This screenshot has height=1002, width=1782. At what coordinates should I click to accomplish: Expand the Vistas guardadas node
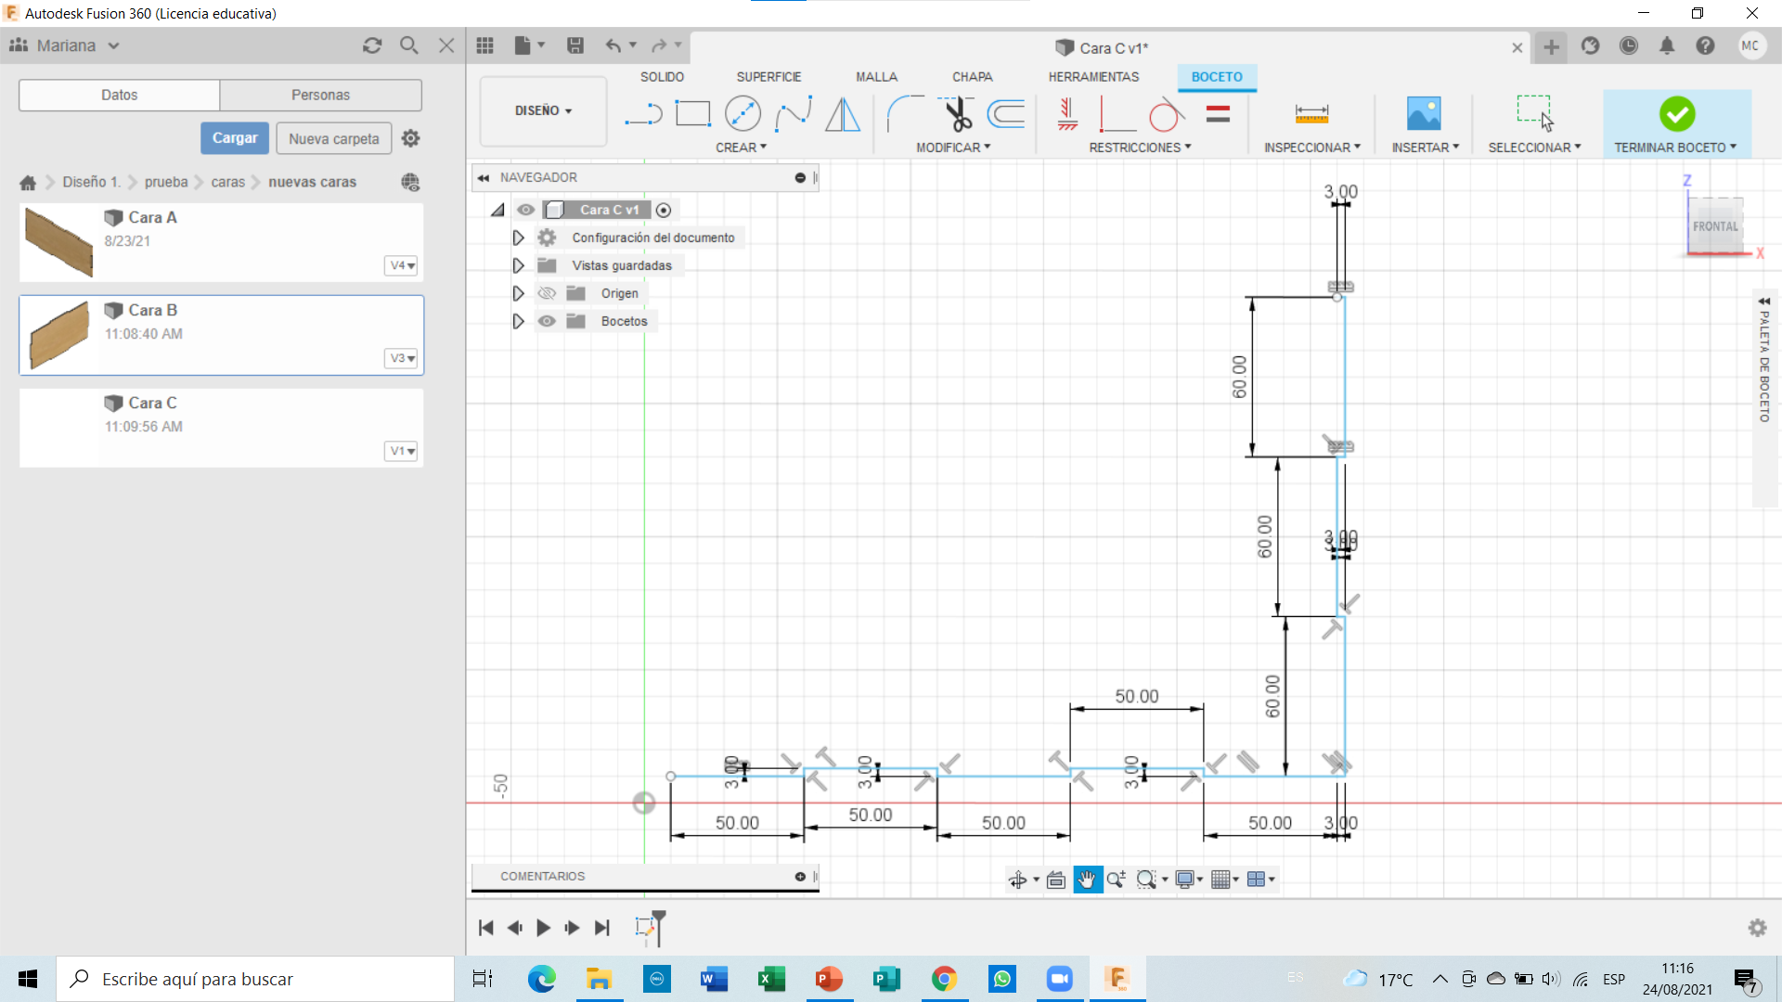[x=518, y=265]
